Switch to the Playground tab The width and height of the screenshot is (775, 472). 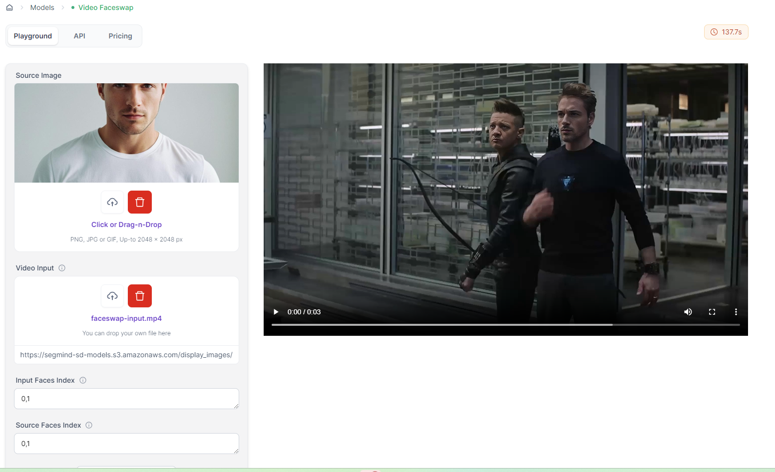tap(33, 36)
